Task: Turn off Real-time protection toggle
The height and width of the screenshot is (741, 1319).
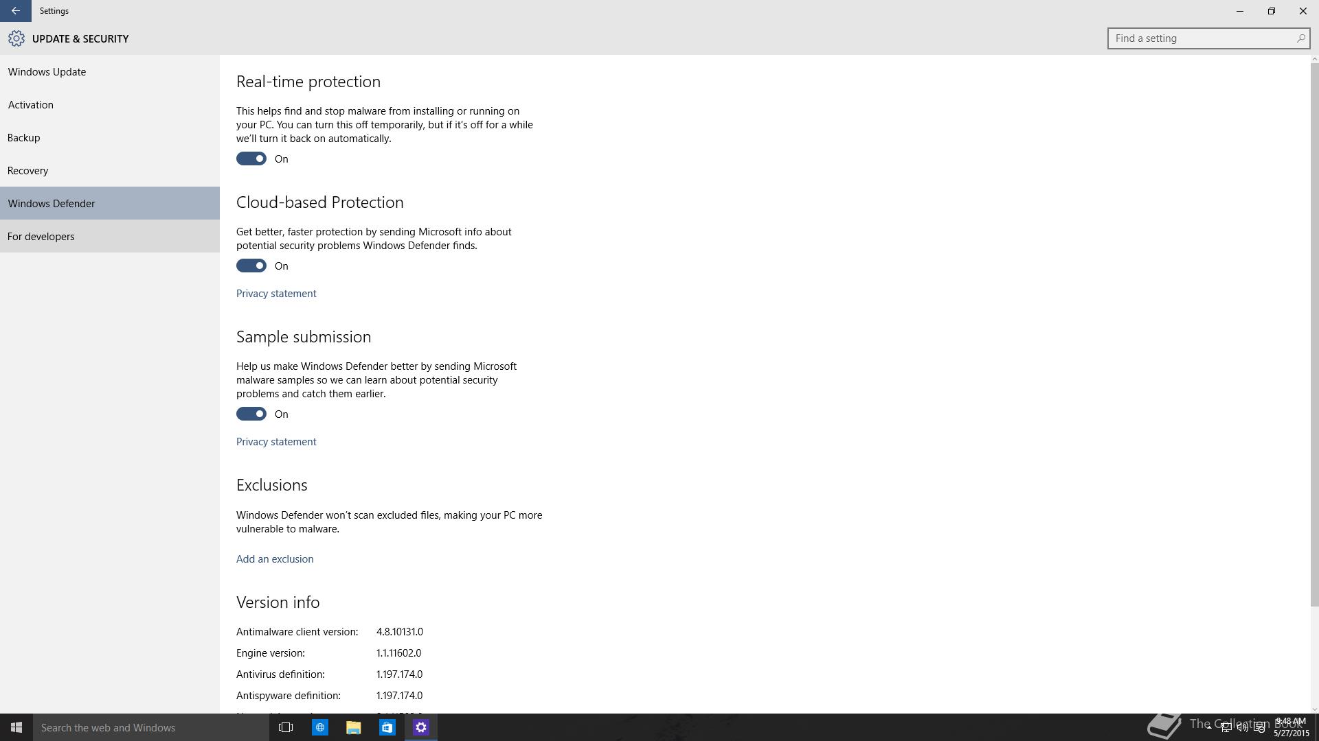Action: 251,158
